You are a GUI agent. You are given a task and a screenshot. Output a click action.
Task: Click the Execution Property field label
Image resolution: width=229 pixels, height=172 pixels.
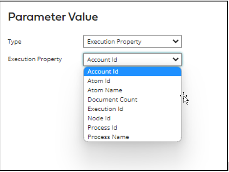pos(35,59)
